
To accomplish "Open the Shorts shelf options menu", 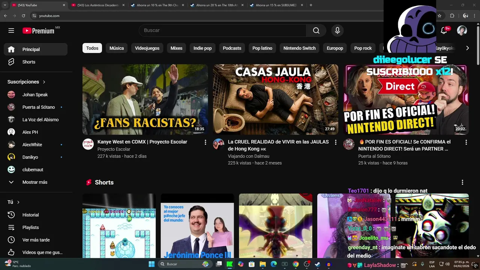I will pyautogui.click(x=462, y=182).
